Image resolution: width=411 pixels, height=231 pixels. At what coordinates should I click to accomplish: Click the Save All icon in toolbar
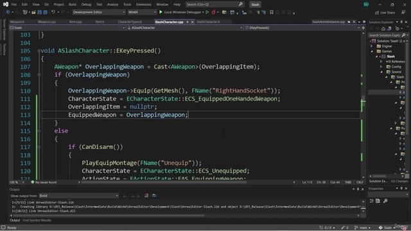click(45, 12)
